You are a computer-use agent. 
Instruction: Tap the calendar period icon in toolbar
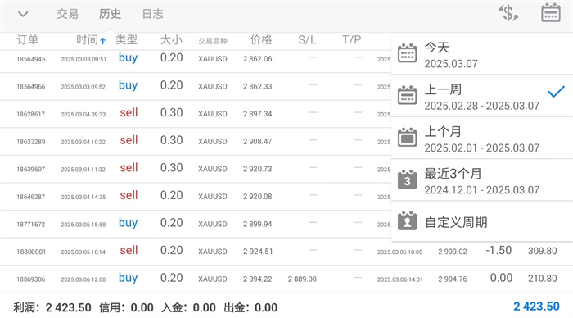coord(551,13)
